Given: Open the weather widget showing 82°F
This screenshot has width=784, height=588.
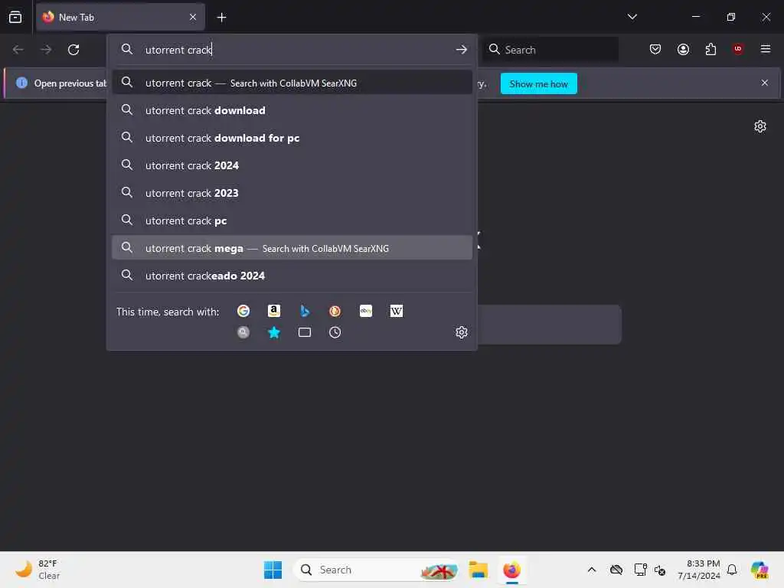Looking at the screenshot, I should [38, 570].
